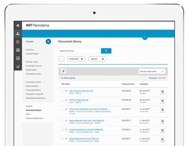188x146 pixels.
Task: Open action icon for Fund admin application row
Action: click(162, 110)
